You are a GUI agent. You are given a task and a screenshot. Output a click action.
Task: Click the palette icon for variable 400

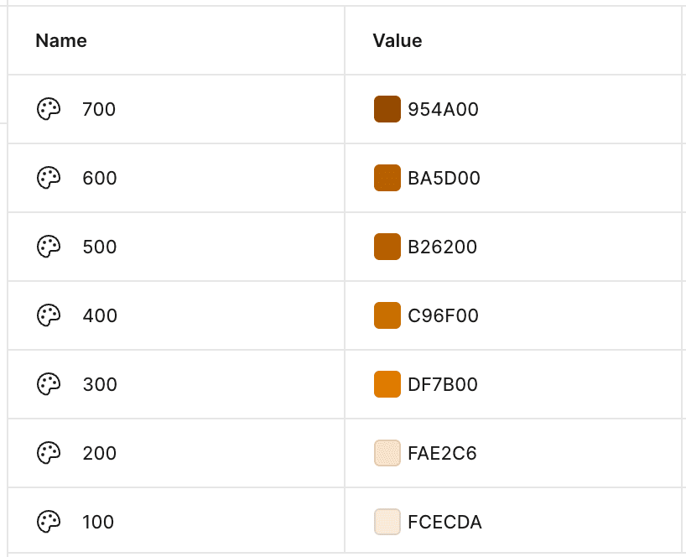pos(49,315)
